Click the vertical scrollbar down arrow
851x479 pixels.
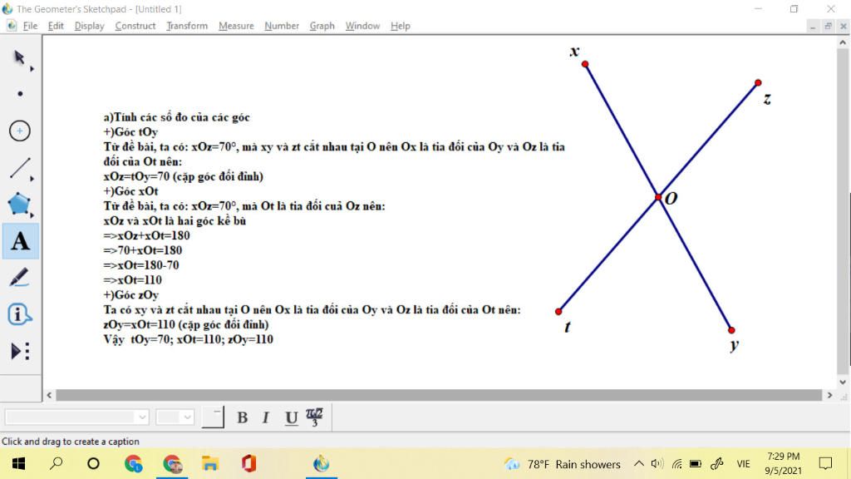[x=843, y=382]
